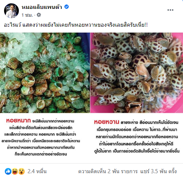Click the profile picture of หมอแล็บแพนด้า
Image resolution: width=183 pixels, height=178 pixels.
(x=11, y=11)
